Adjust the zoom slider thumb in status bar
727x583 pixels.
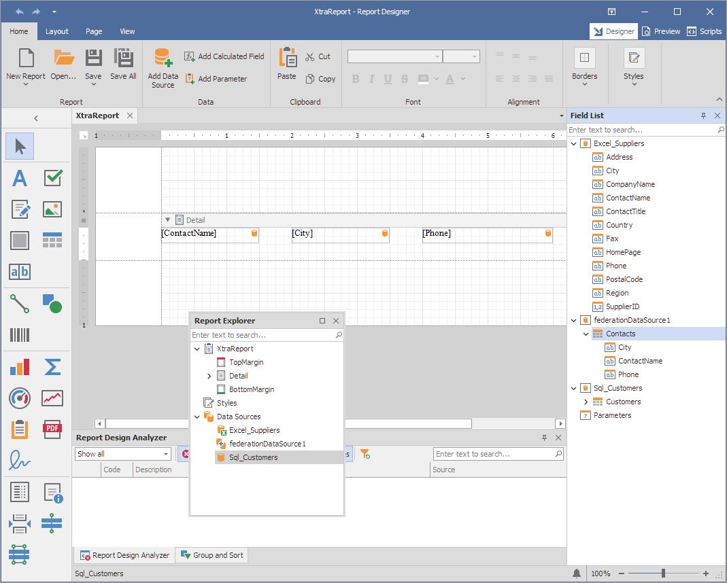pos(664,573)
